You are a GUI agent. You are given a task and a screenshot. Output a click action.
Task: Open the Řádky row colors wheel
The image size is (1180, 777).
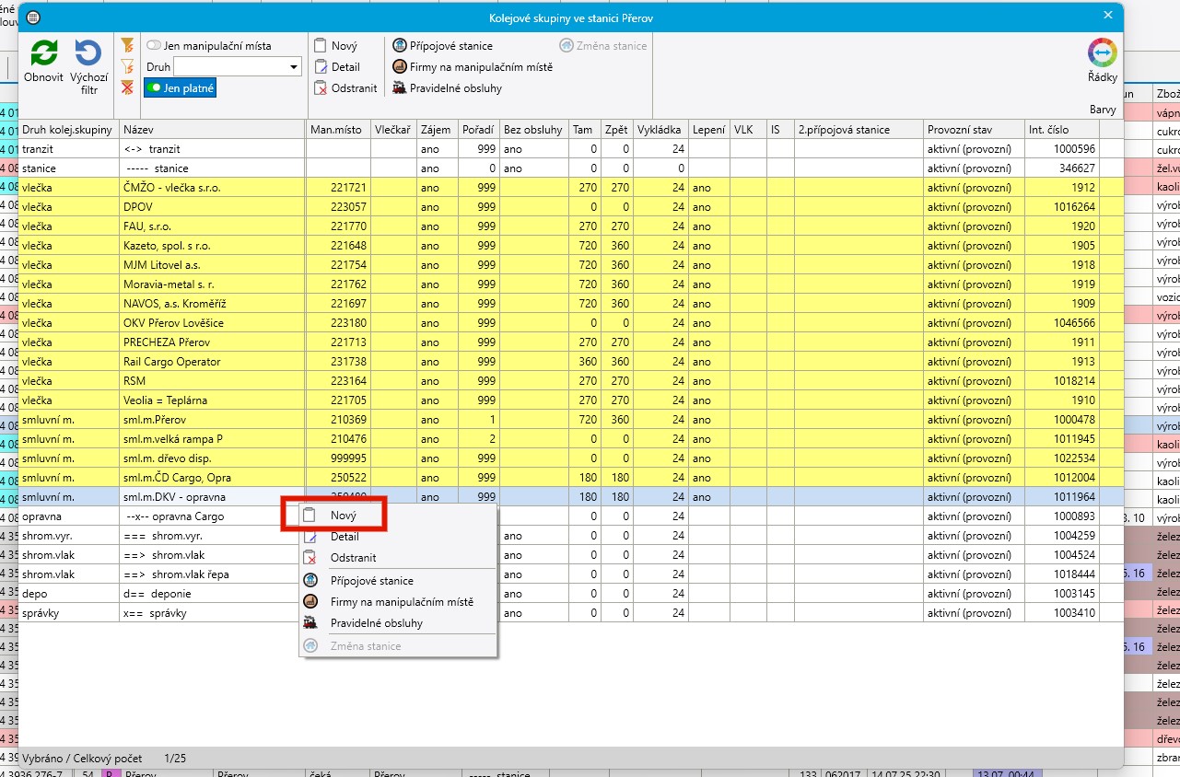(1102, 53)
